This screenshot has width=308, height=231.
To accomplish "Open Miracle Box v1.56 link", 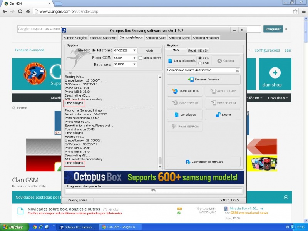I will 244,208.
